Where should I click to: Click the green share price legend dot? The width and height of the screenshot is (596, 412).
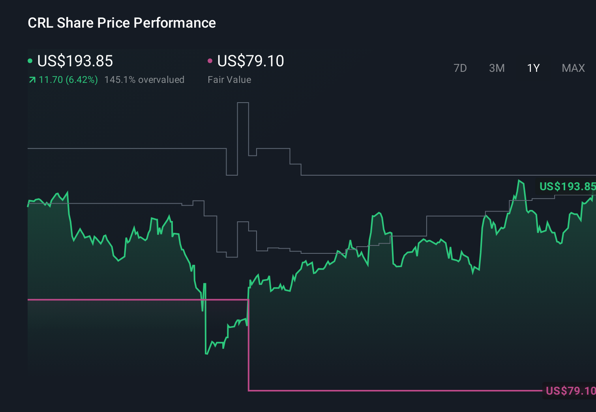click(x=30, y=60)
